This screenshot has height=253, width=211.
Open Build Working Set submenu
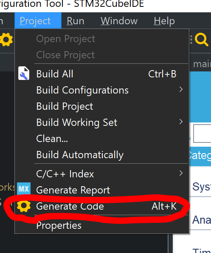click(x=101, y=122)
